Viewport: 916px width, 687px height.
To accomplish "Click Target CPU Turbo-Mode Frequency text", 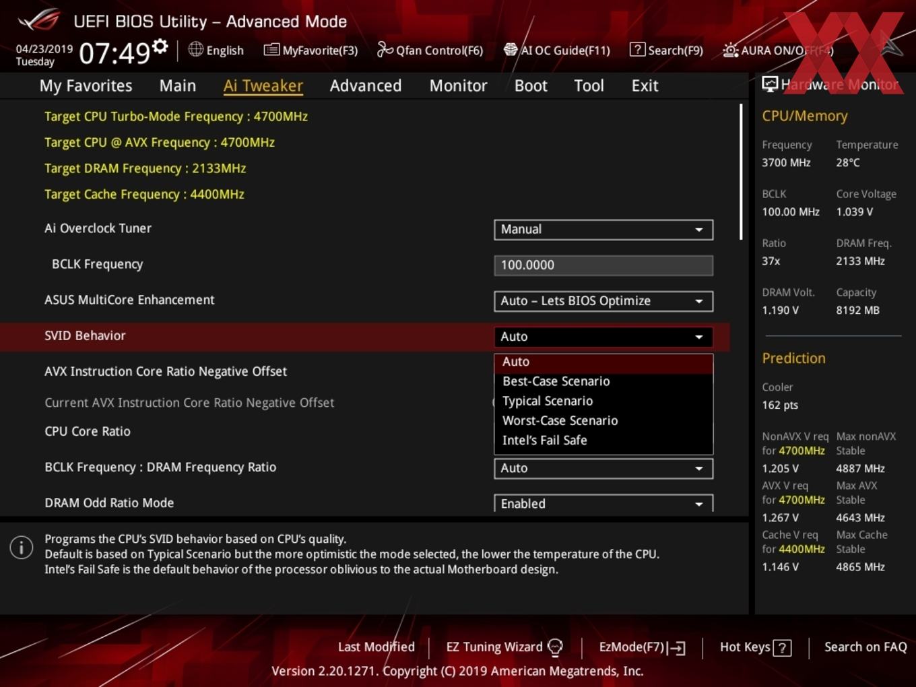I will [x=176, y=117].
